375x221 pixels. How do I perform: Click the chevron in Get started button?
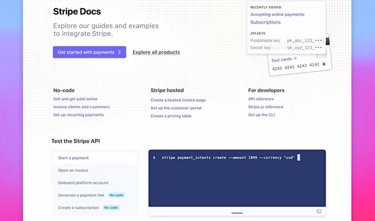coord(119,52)
